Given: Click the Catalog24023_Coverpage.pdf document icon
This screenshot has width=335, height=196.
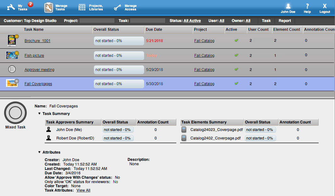Looking at the screenshot, I should [184, 129].
